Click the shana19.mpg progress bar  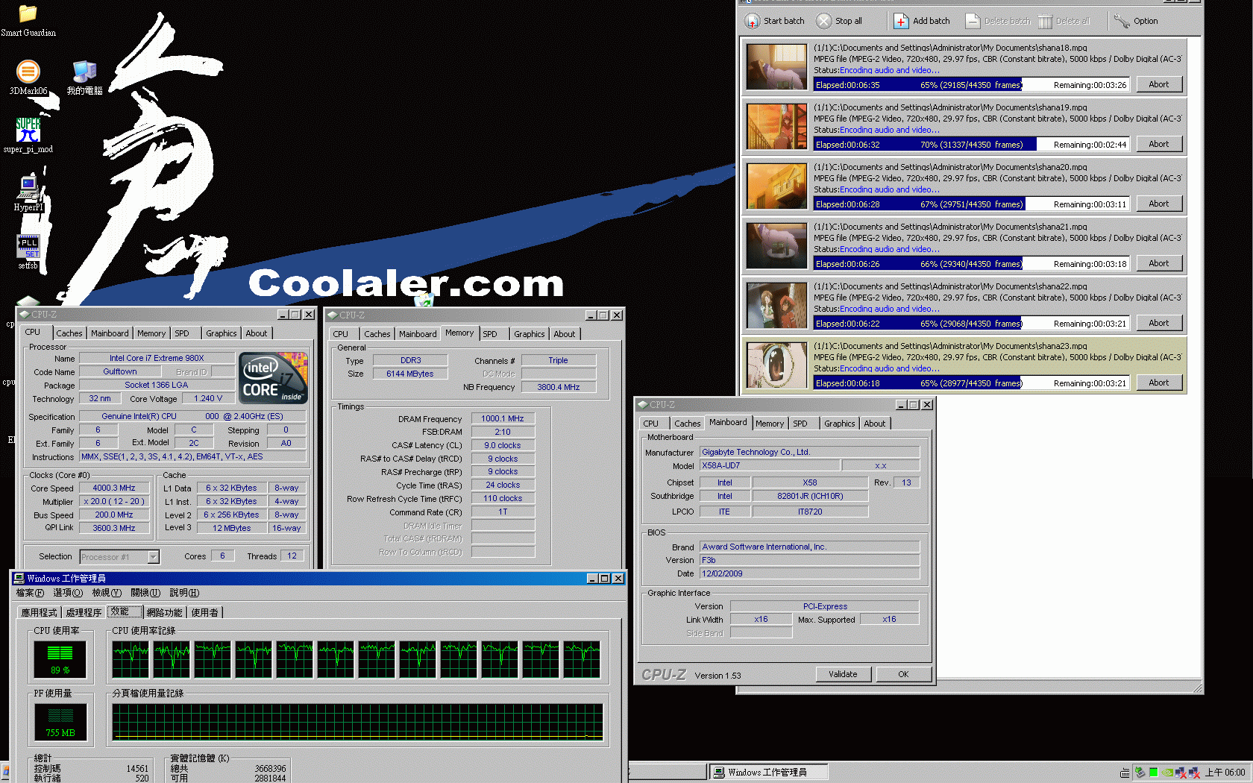pyautogui.click(x=971, y=145)
